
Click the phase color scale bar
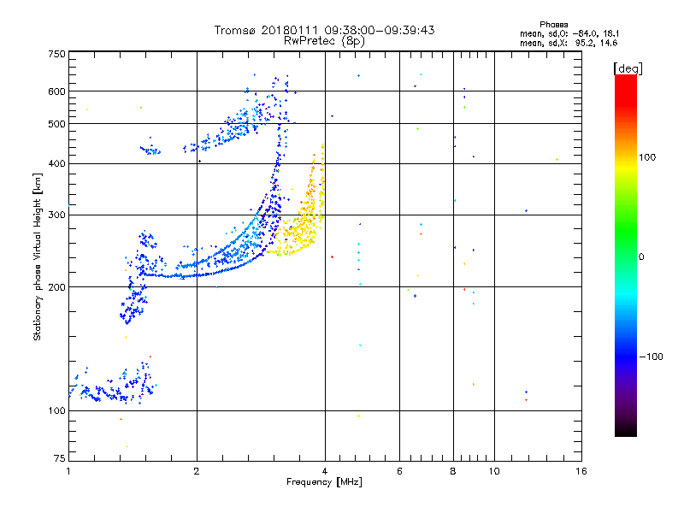[x=626, y=256]
